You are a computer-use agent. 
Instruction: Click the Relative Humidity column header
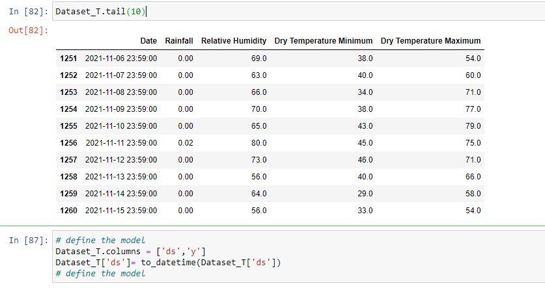(234, 40)
